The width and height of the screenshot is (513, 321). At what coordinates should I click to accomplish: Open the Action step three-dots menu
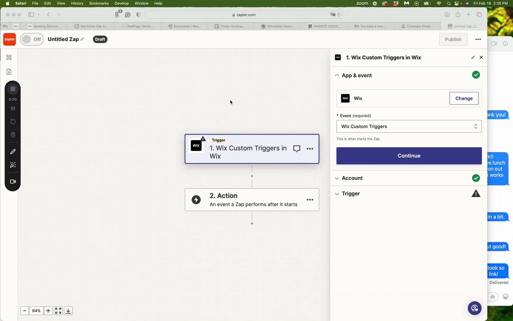click(310, 199)
